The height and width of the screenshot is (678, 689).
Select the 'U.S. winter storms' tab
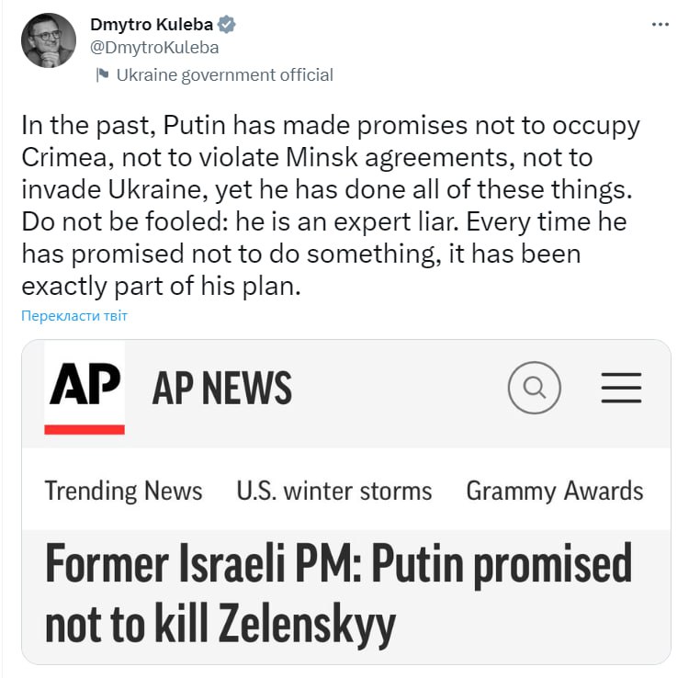pos(333,491)
